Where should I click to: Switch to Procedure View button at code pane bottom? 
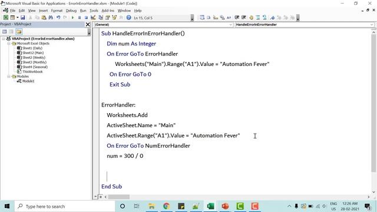(x=95, y=197)
